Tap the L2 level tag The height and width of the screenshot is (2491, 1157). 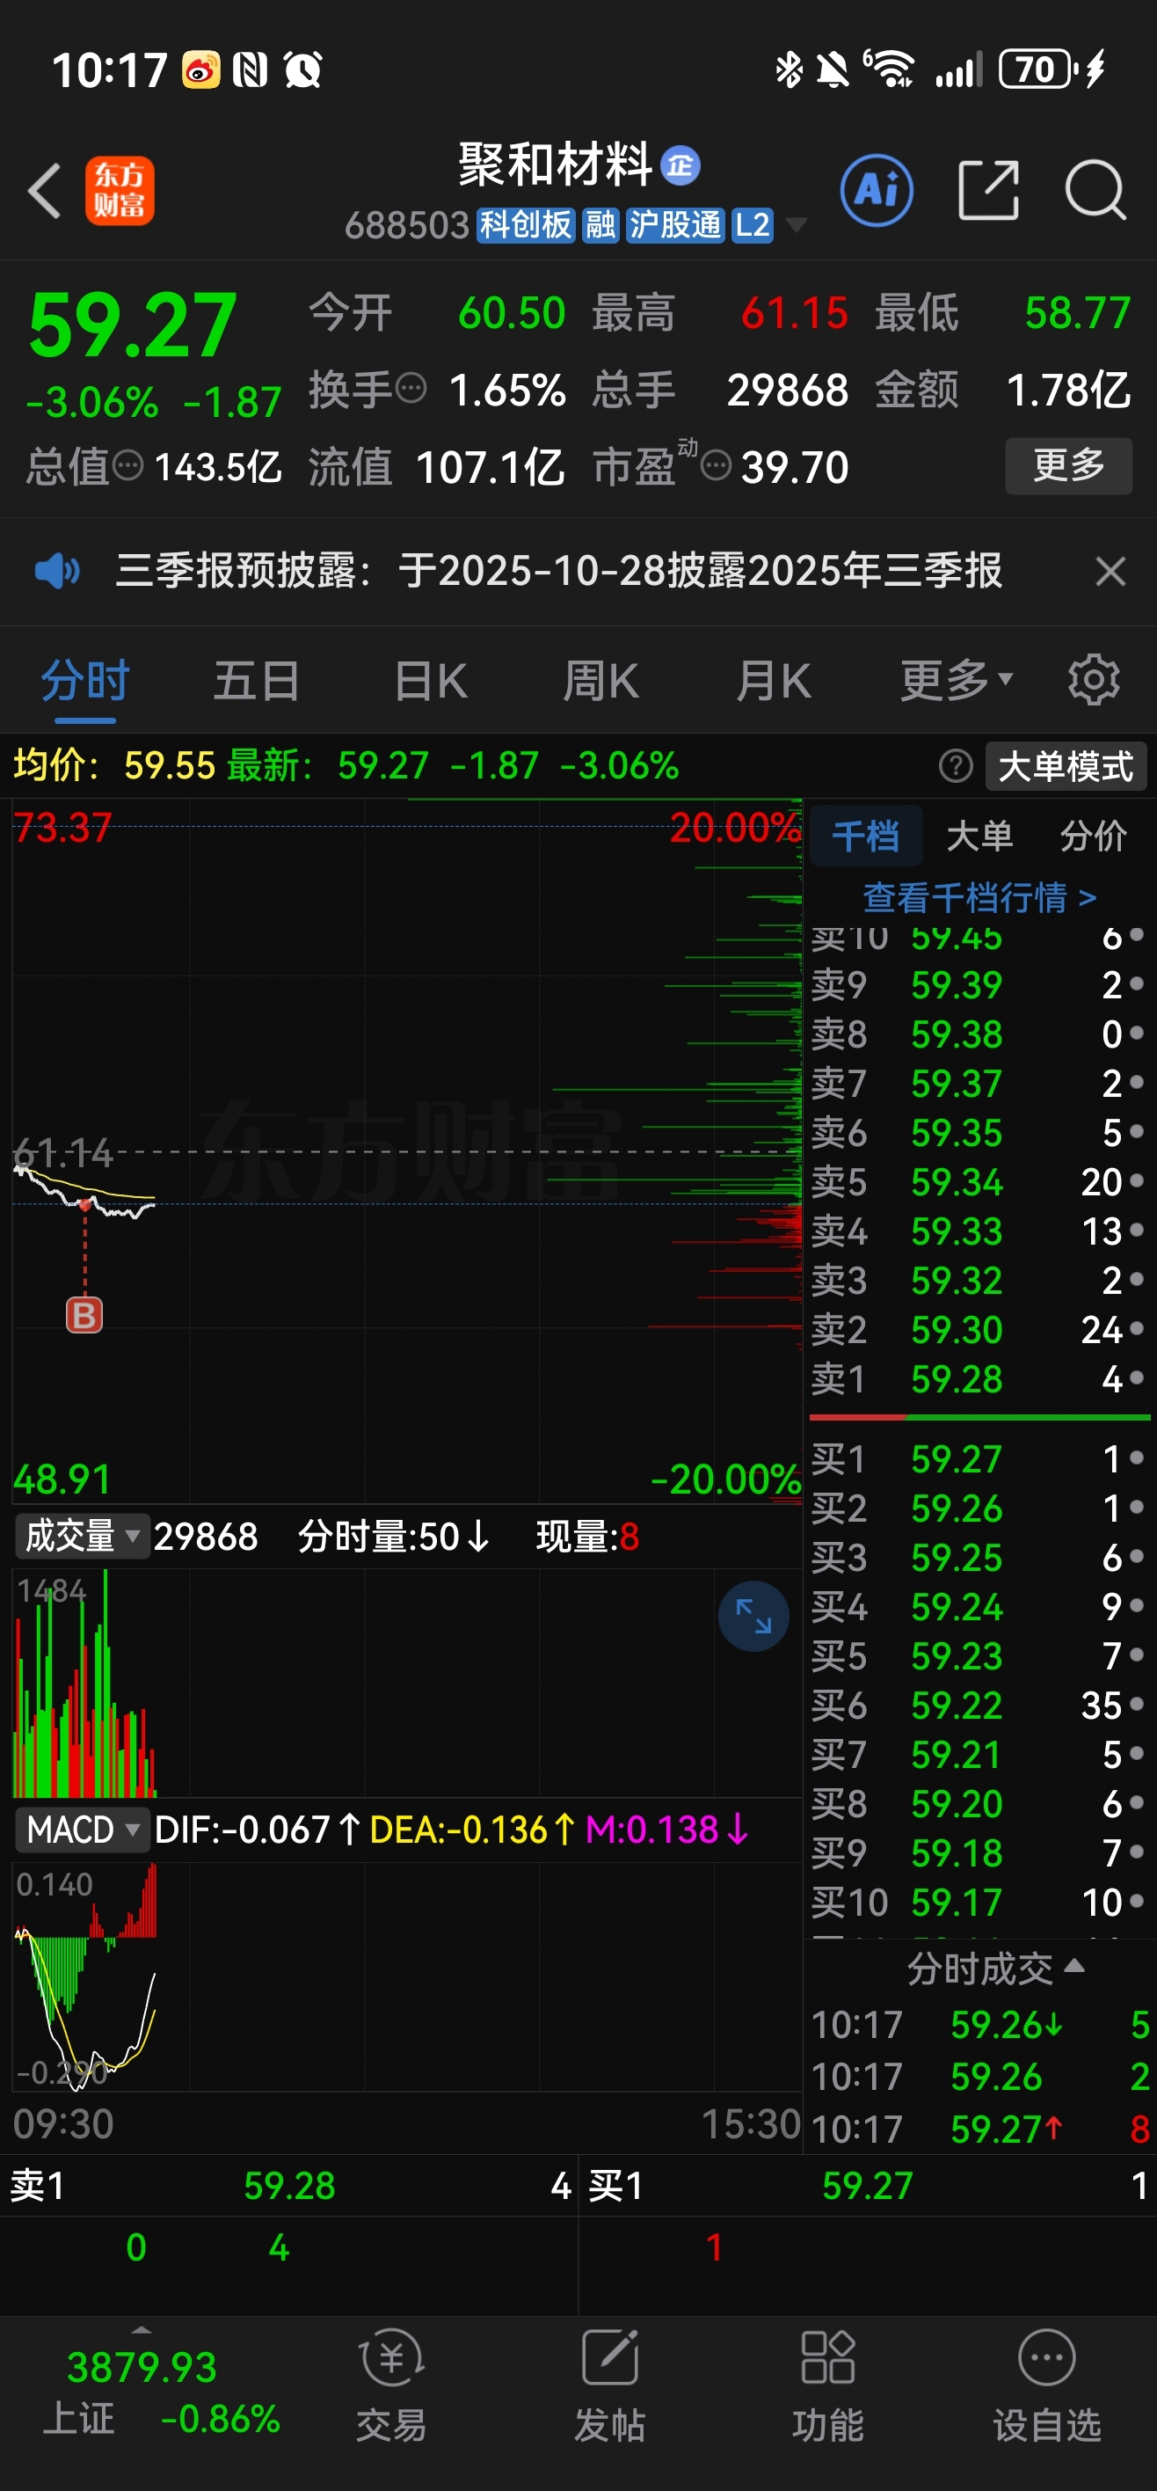point(752,225)
